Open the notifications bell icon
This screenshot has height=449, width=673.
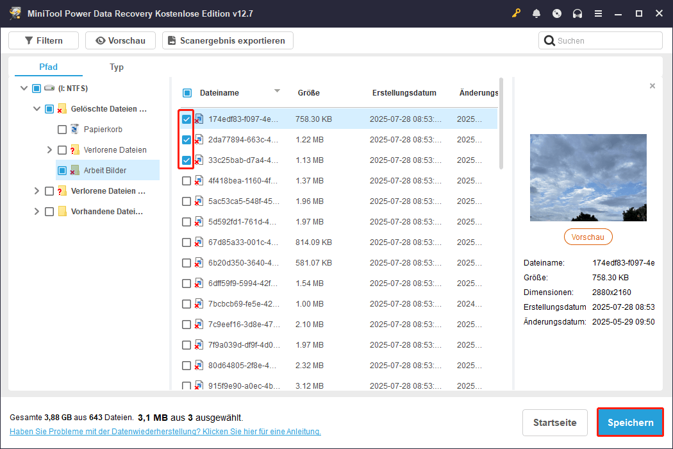tap(536, 13)
